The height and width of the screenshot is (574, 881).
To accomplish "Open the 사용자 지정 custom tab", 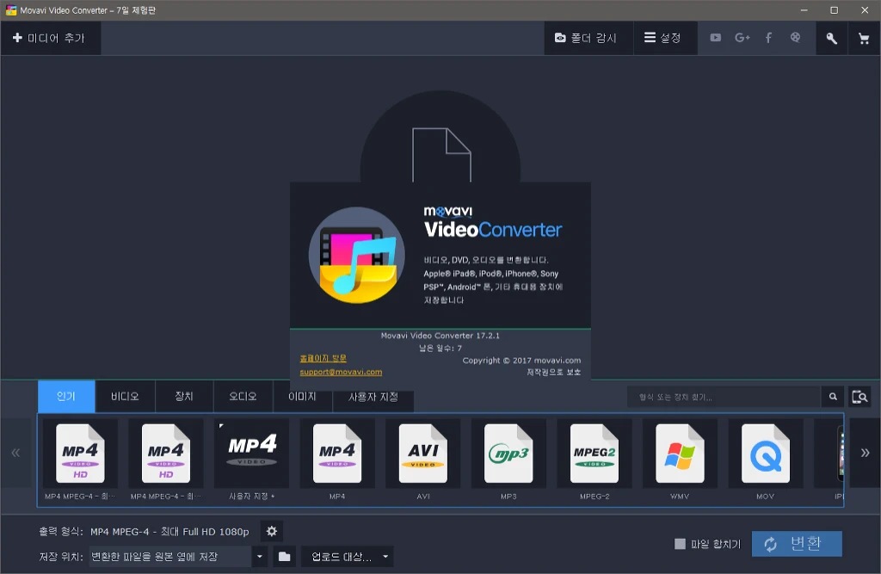I will click(x=373, y=397).
